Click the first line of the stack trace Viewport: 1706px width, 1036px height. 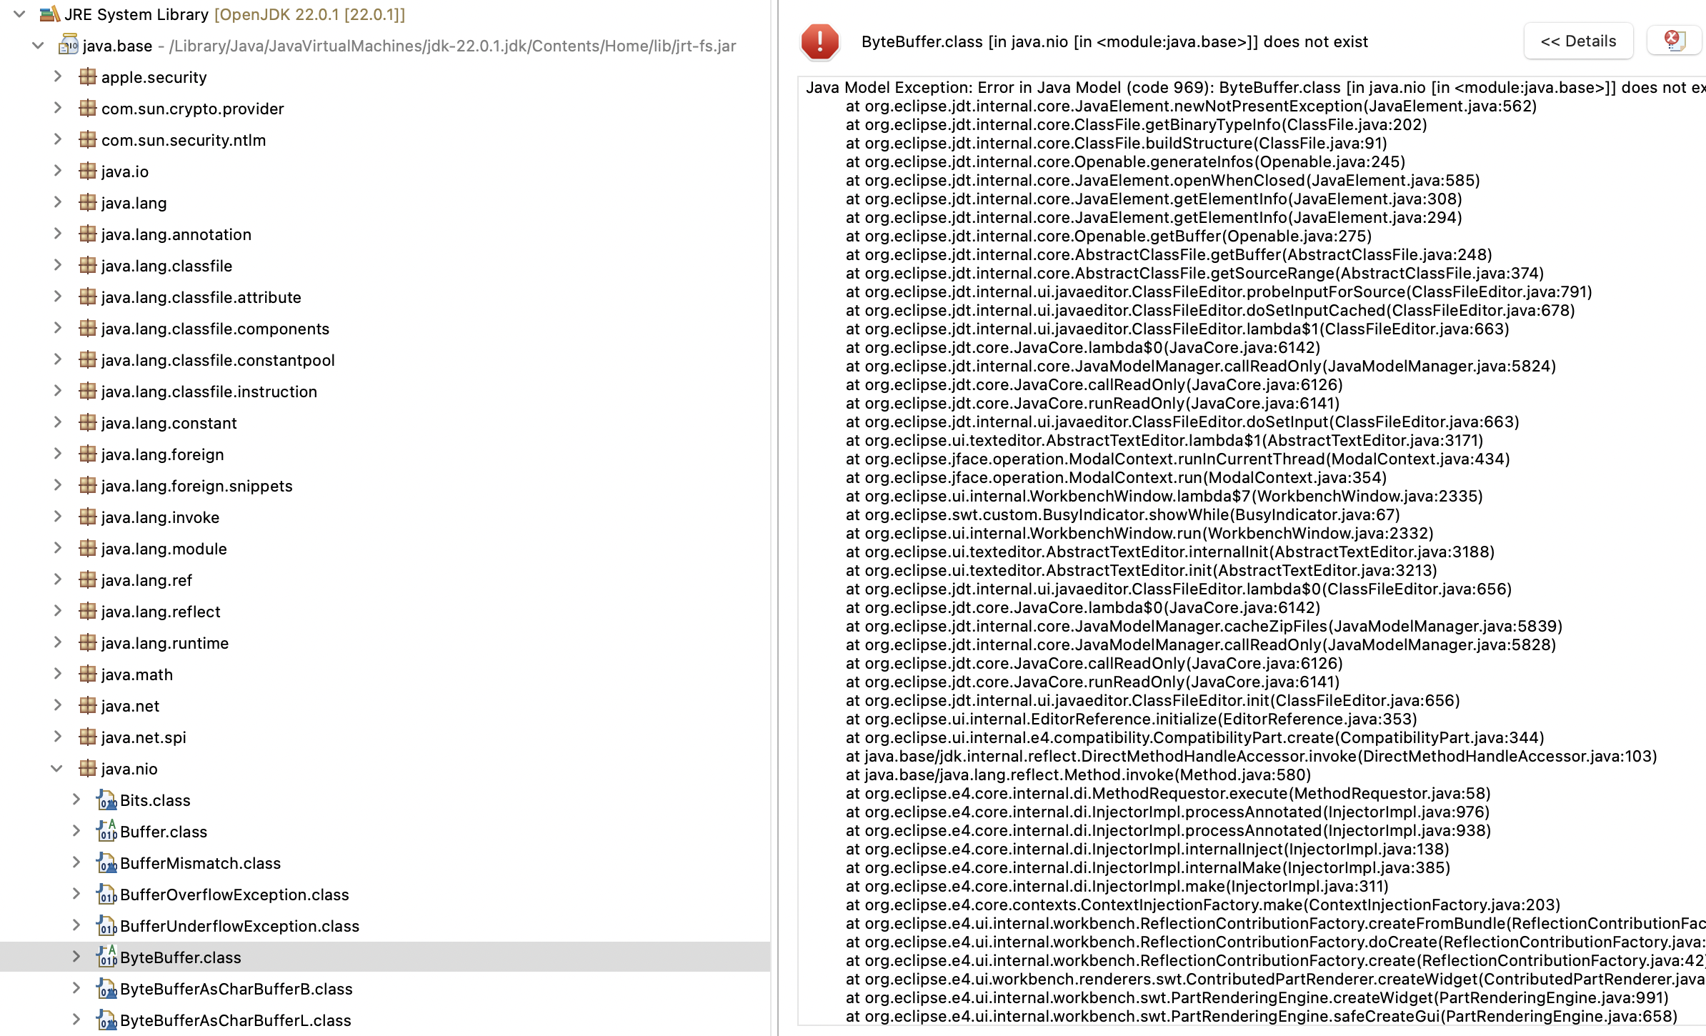[x=1214, y=88]
